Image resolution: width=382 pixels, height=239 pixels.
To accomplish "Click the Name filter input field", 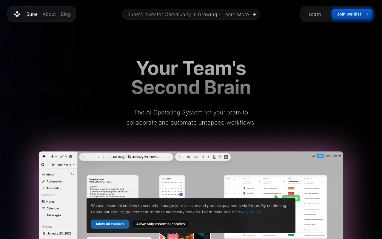I will click(251, 181).
